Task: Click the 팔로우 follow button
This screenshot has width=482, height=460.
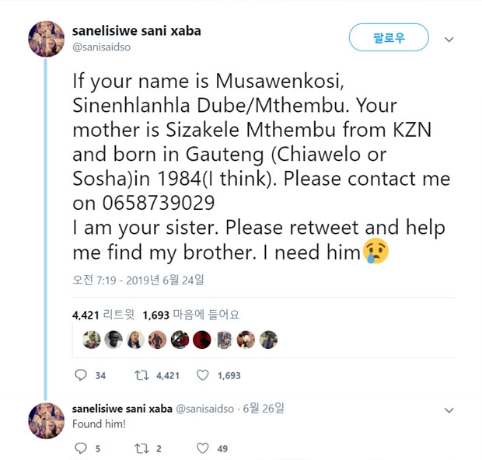Action: click(389, 37)
